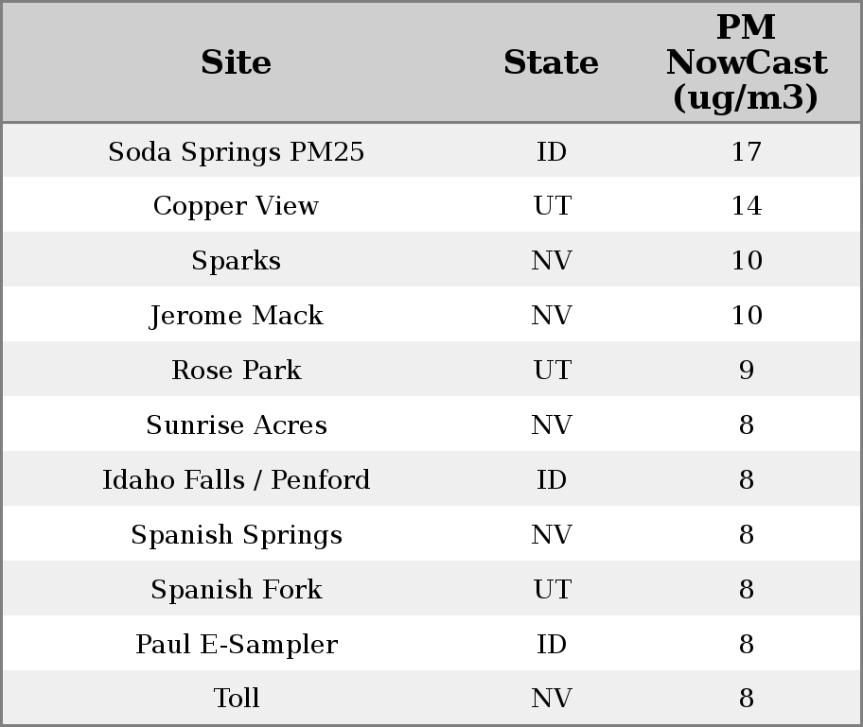Click the Spanish Springs site name

tap(236, 535)
